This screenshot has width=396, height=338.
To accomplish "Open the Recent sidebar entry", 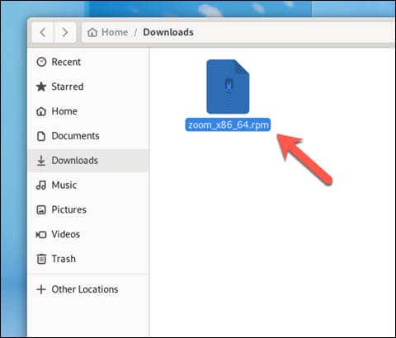I will 88,62.
